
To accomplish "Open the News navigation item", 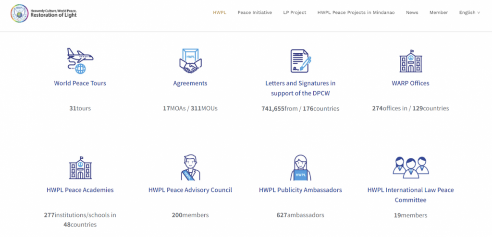I will pos(412,12).
